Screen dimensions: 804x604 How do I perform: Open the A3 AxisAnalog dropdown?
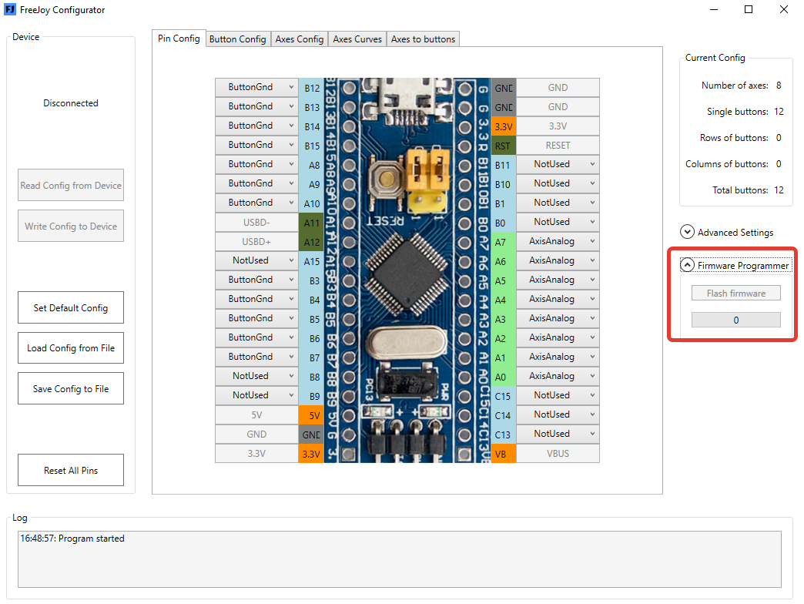point(558,318)
